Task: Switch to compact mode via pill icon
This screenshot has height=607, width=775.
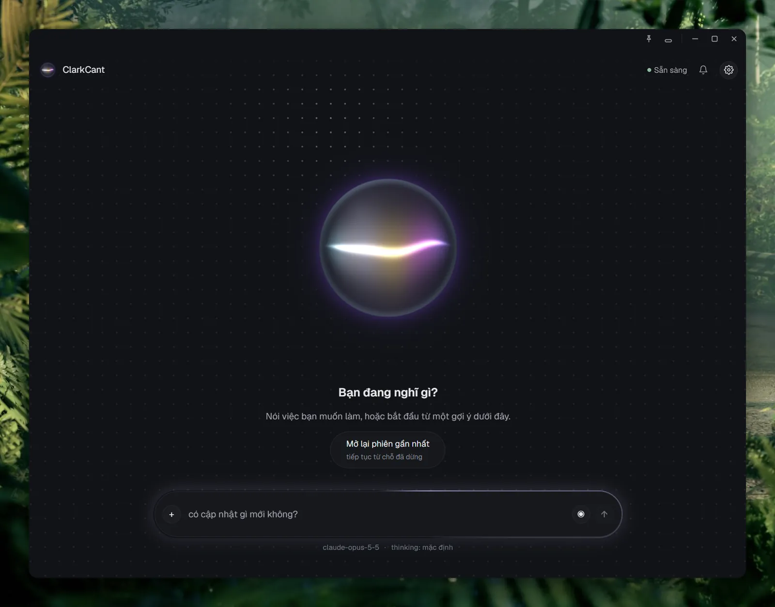Action: click(668, 40)
